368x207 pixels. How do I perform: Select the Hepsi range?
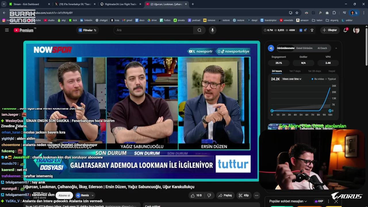pos(332,71)
